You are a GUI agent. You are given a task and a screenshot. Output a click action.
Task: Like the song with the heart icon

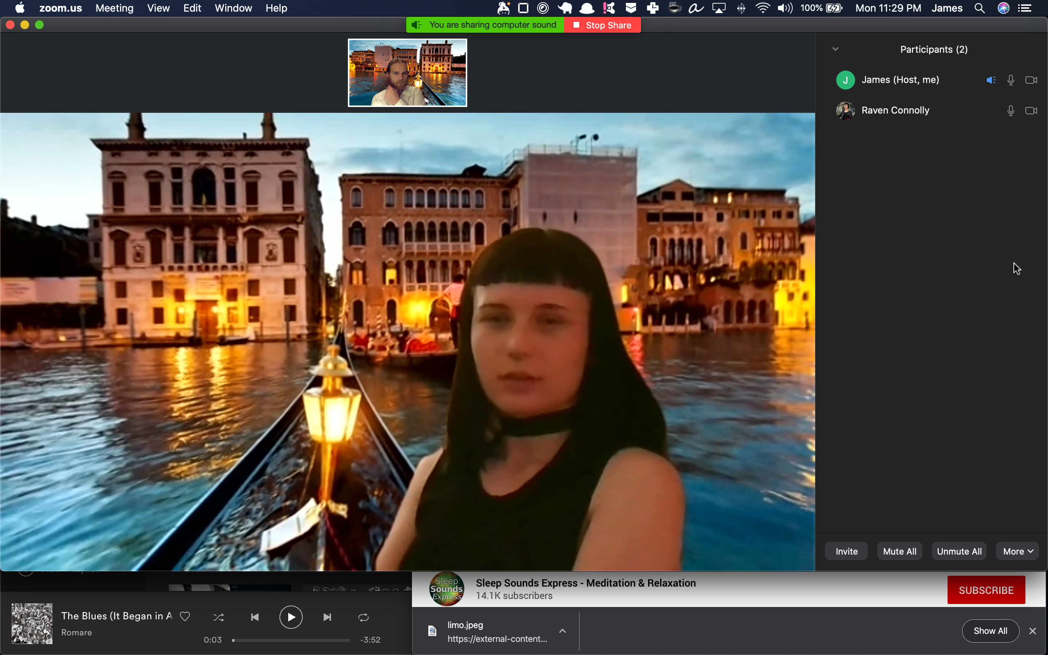tap(185, 616)
